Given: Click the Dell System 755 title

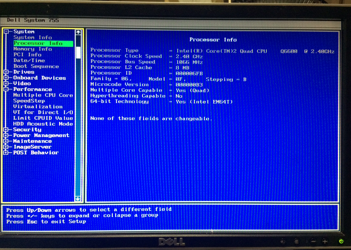Looking at the screenshot, I should [33, 20].
